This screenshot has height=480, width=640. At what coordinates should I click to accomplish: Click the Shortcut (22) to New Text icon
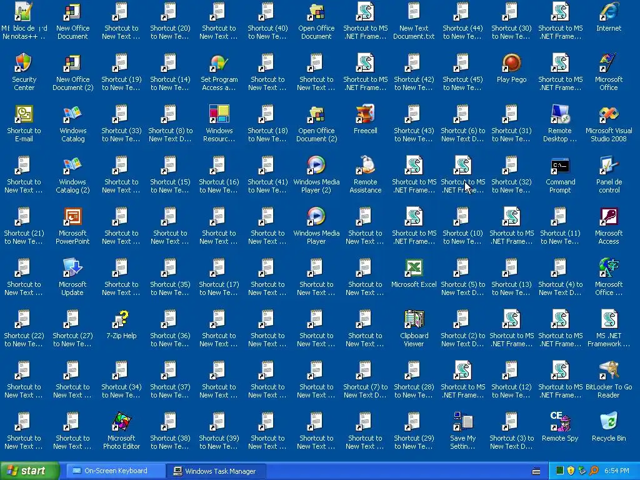click(x=24, y=327)
